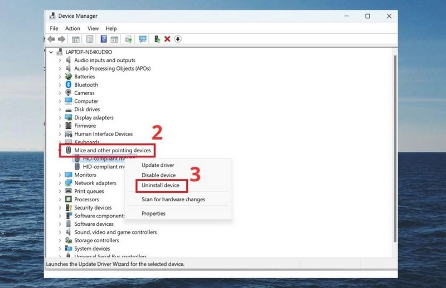Expand the Bluetooth chevron
446x288 pixels.
click(60, 85)
